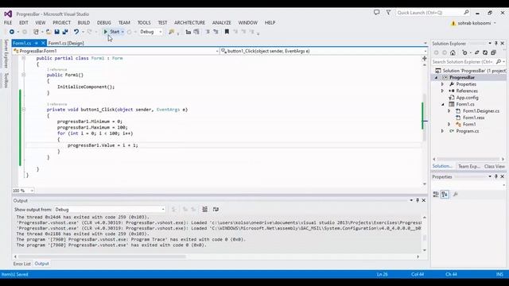Click the New Project toolbar icon
Image resolution: width=509 pixels, height=286 pixels.
36,32
